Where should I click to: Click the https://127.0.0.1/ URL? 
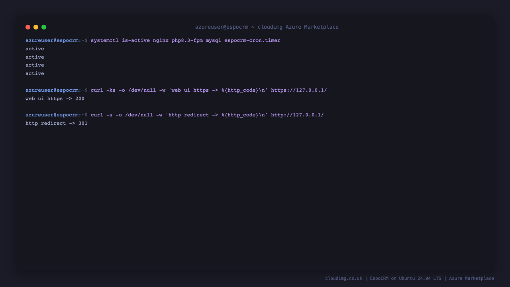click(x=299, y=90)
